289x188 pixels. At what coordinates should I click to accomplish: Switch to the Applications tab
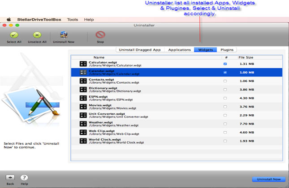tap(179, 50)
